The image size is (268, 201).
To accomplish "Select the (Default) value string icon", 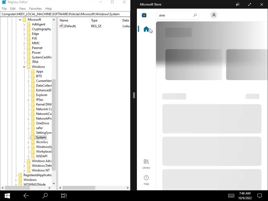I will click(x=61, y=26).
